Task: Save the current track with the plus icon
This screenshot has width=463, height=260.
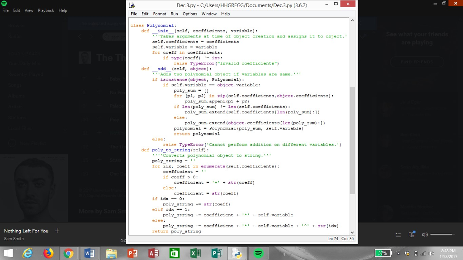Action: (x=57, y=231)
